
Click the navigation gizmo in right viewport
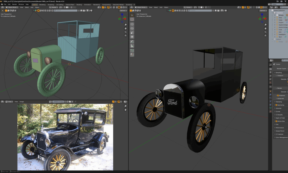(262, 18)
